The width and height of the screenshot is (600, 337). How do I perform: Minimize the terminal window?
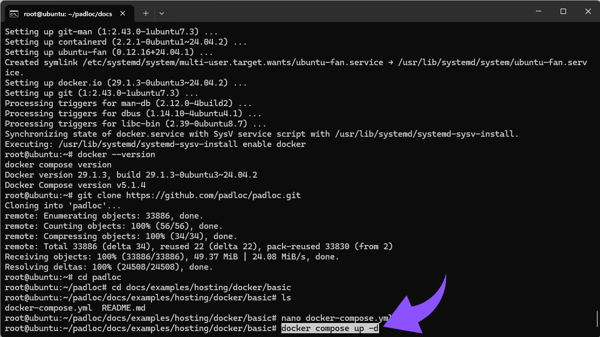[x=539, y=11]
